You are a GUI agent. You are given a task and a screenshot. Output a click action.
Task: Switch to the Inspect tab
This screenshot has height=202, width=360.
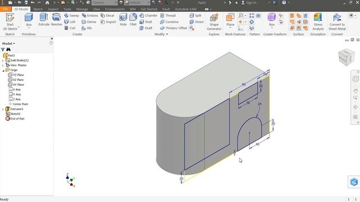coord(53,9)
